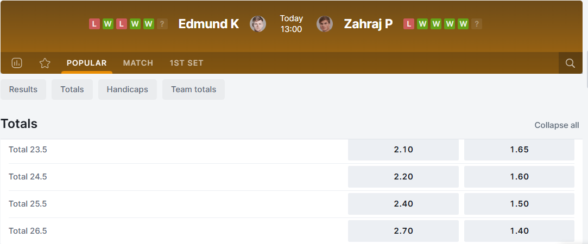Click Zahraj P player avatar
This screenshot has width=588, height=244.
(325, 24)
